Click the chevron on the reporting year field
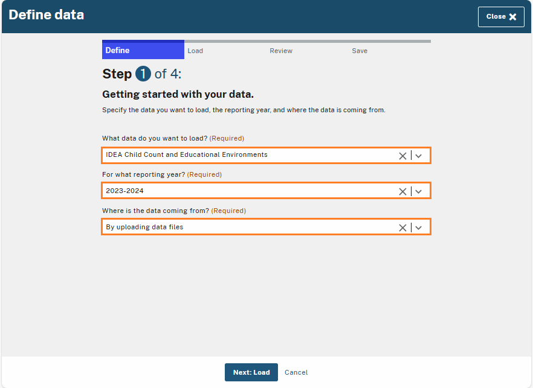Viewport: 533px width, 388px height. click(419, 191)
